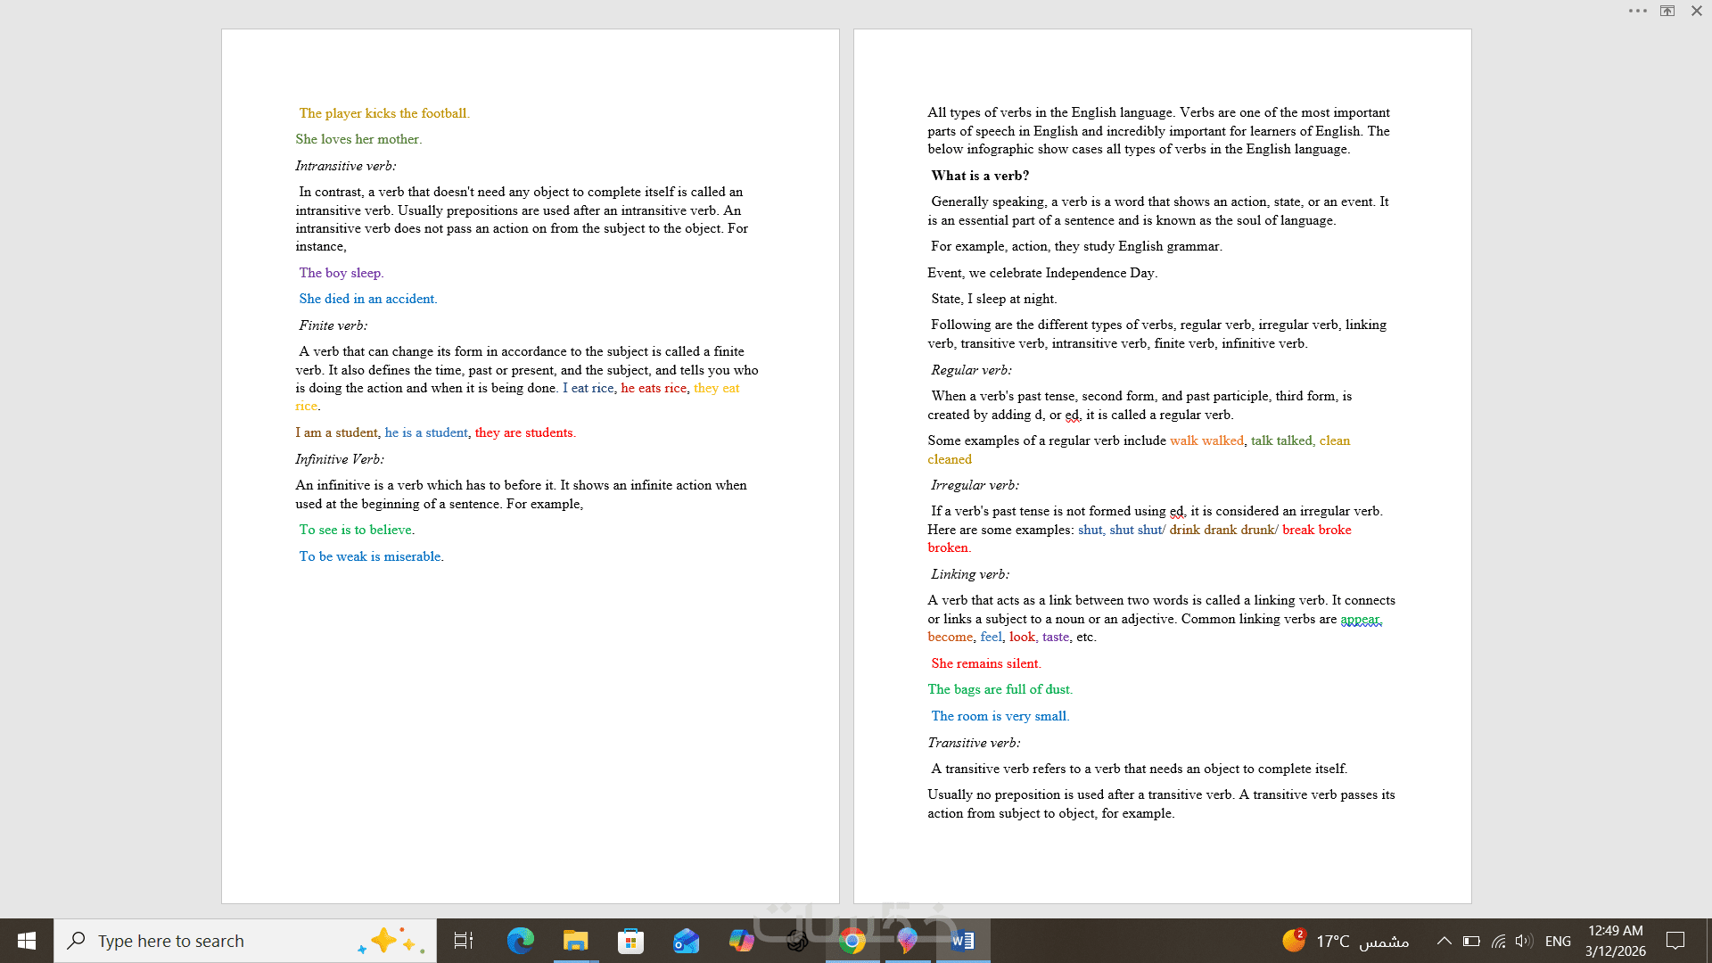The image size is (1712, 963).
Task: Launch Microsoft Store taskbar icon
Action: point(630,941)
